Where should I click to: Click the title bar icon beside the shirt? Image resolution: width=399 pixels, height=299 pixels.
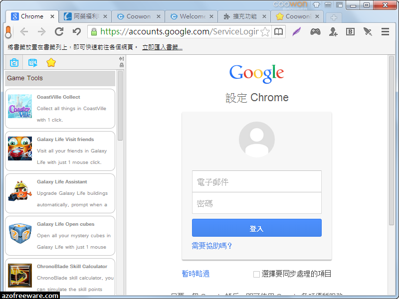coord(328,4)
